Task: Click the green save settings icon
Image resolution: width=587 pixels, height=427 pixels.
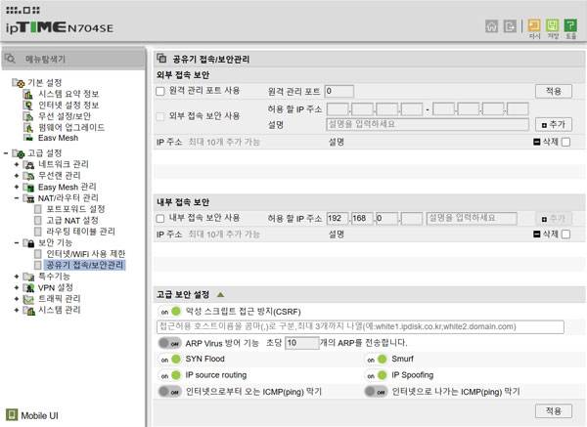Action: tap(552, 26)
